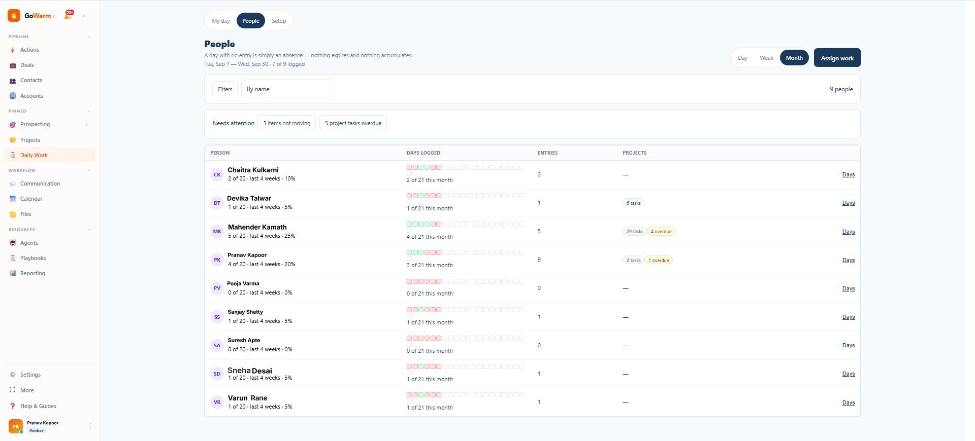Click Devika Talwar's 6 tasks badge
This screenshot has height=441, width=975.
tap(633, 203)
